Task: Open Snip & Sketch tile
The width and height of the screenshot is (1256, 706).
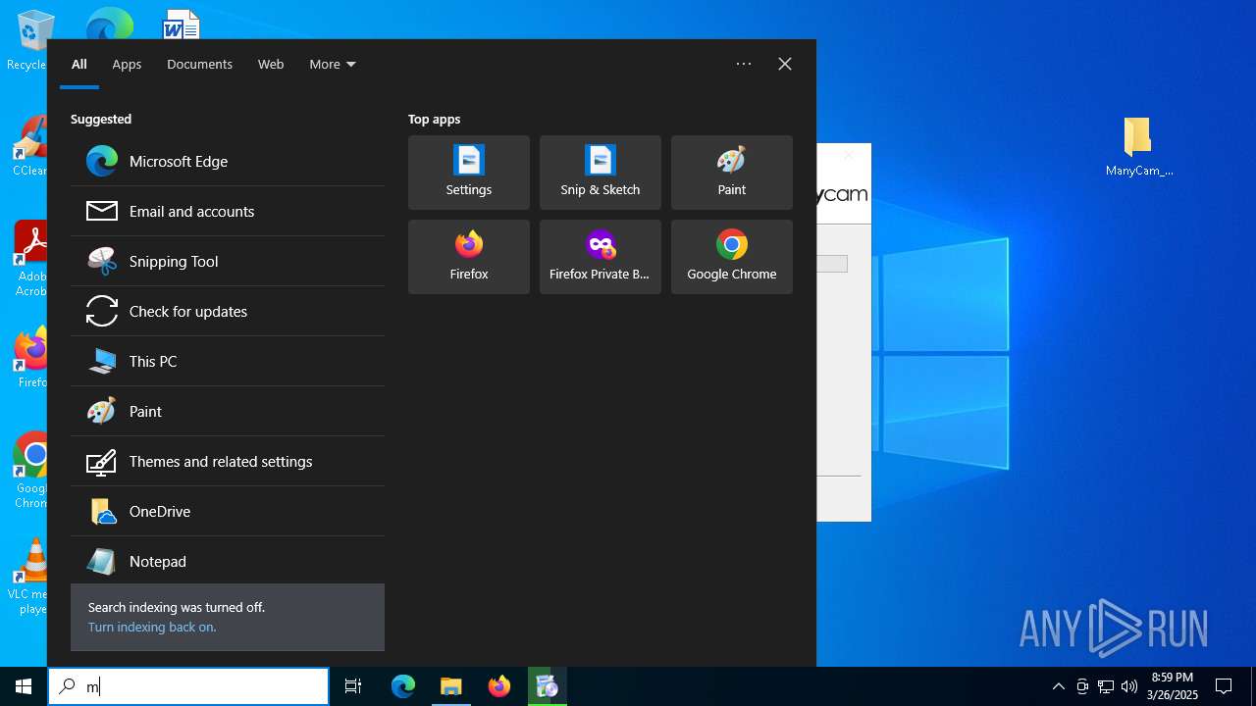Action: coord(601,173)
